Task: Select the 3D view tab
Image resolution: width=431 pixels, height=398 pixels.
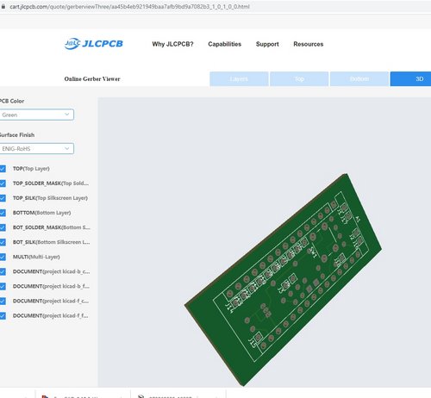Action: [x=411, y=79]
